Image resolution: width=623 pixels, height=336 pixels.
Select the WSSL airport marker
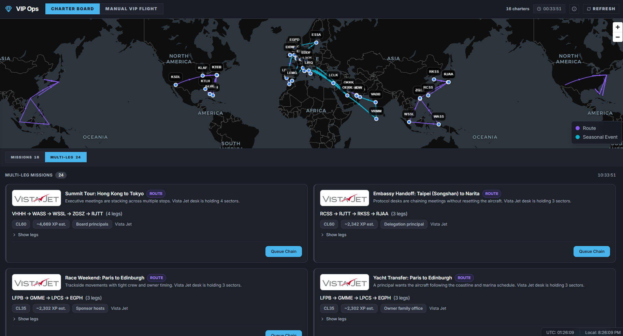[x=409, y=114]
